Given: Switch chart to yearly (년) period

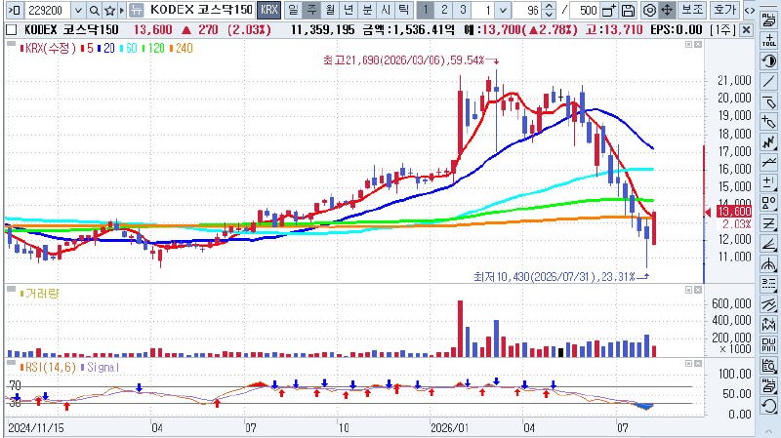Looking at the screenshot, I should tap(349, 10).
